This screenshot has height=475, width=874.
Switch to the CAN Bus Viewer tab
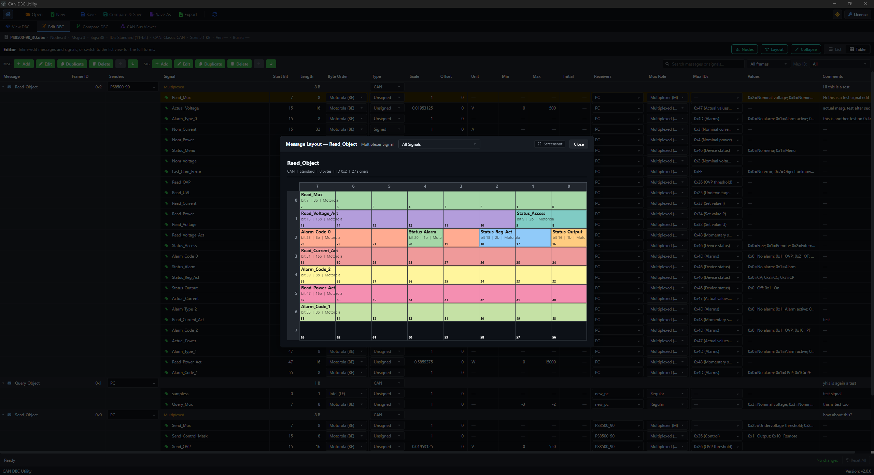[138, 27]
